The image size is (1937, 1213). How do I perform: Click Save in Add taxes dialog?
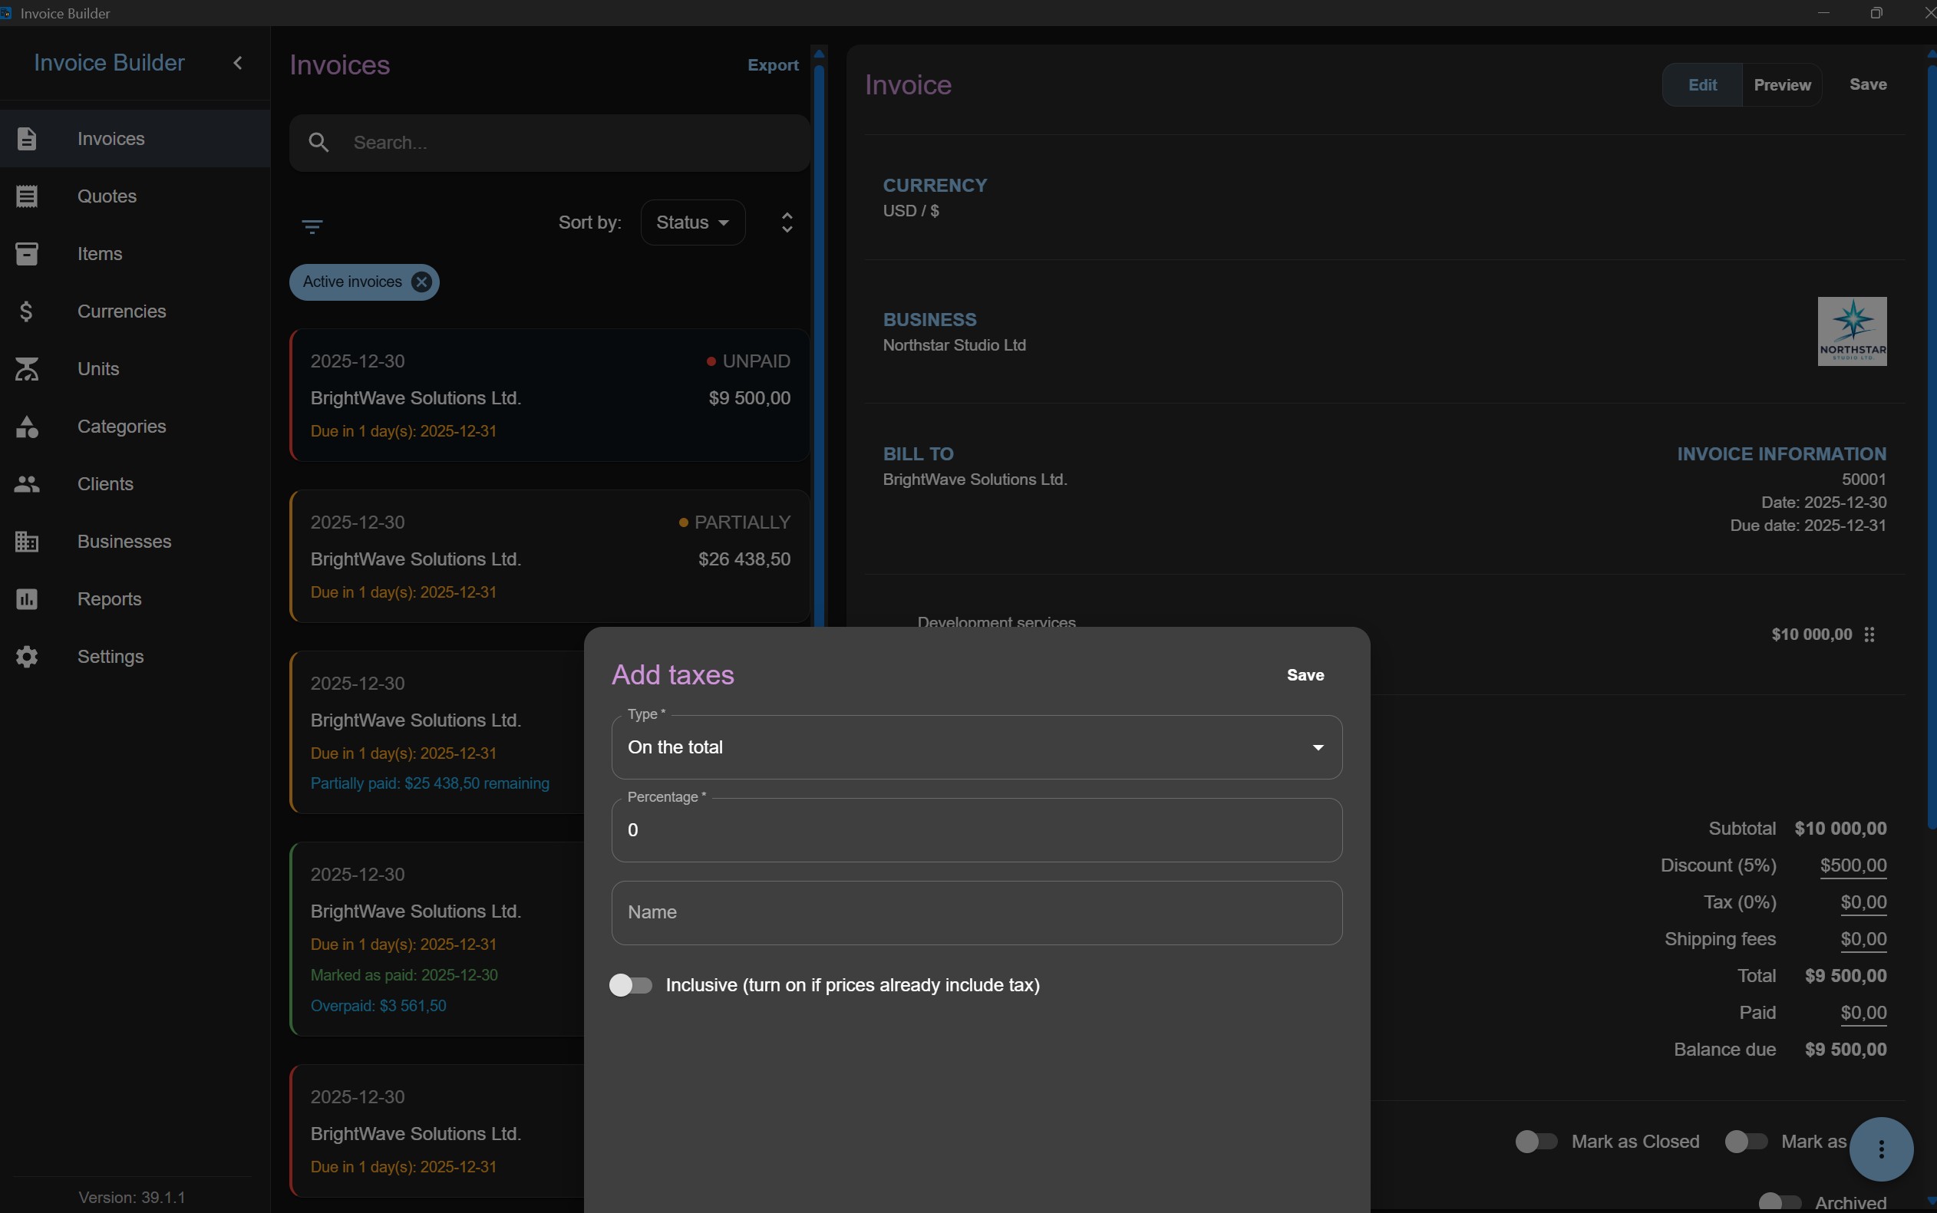tap(1305, 674)
